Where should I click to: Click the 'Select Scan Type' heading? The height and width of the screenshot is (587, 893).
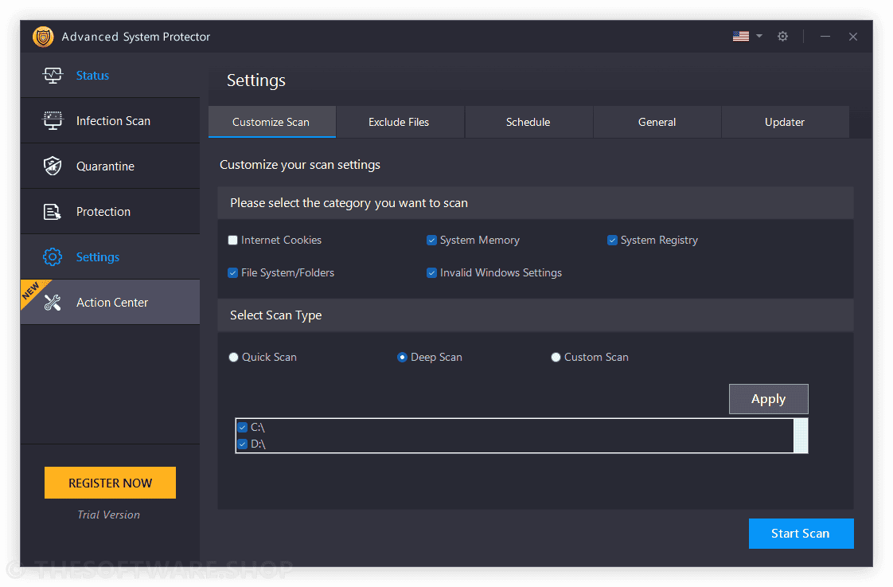[275, 315]
